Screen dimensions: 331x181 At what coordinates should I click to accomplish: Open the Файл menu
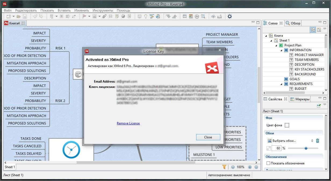pyautogui.click(x=8, y=10)
